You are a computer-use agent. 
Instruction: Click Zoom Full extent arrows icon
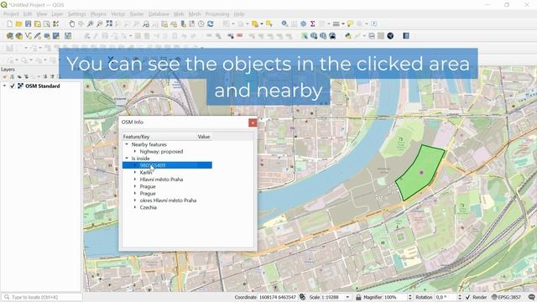click(x=109, y=23)
